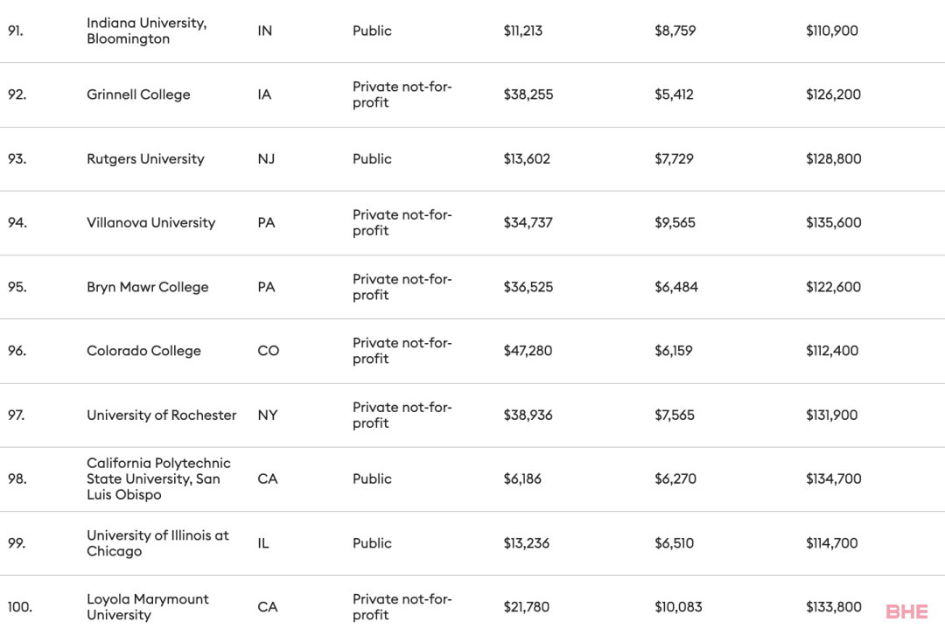Screen dimensions: 945x636
Task: Select rank number 98. cell
Action: pos(17,479)
